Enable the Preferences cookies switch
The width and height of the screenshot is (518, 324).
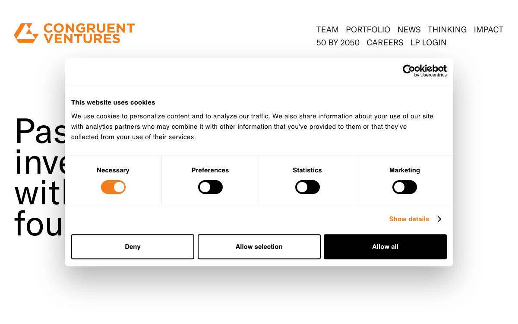pos(210,187)
